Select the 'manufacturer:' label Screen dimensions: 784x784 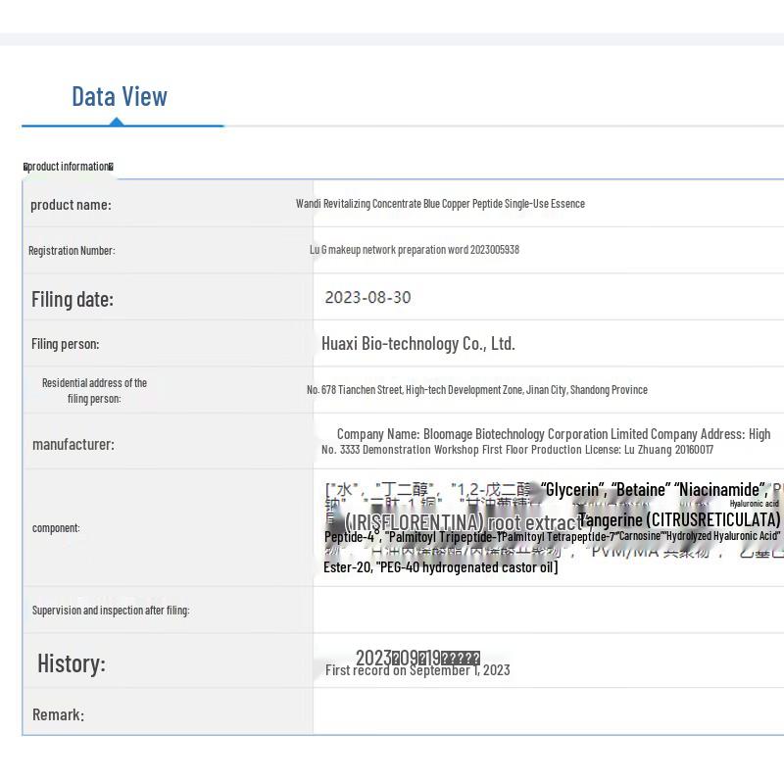pos(73,444)
